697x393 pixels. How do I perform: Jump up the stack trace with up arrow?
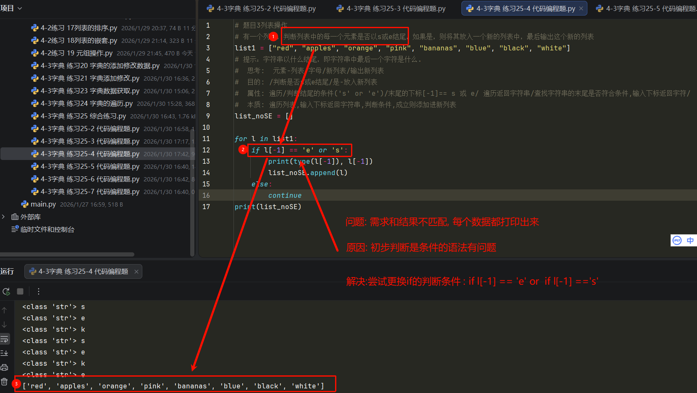click(x=4, y=310)
